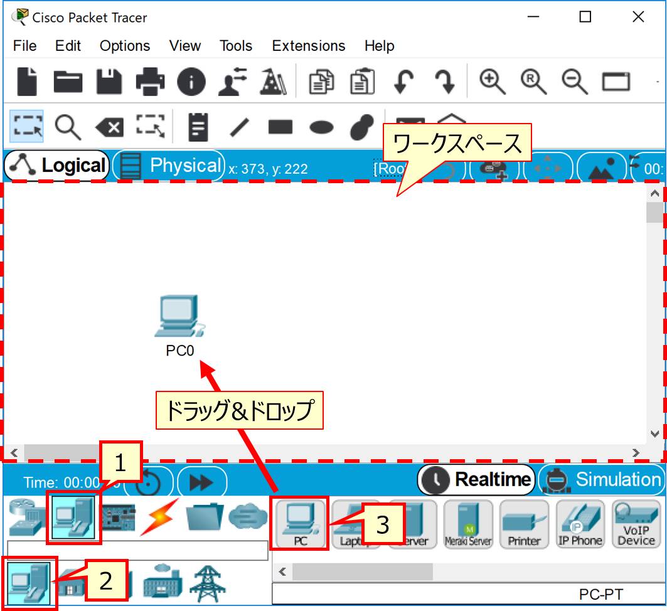
Task: Click the workspace horizontal scrollbar left arrow
Action: point(14,452)
